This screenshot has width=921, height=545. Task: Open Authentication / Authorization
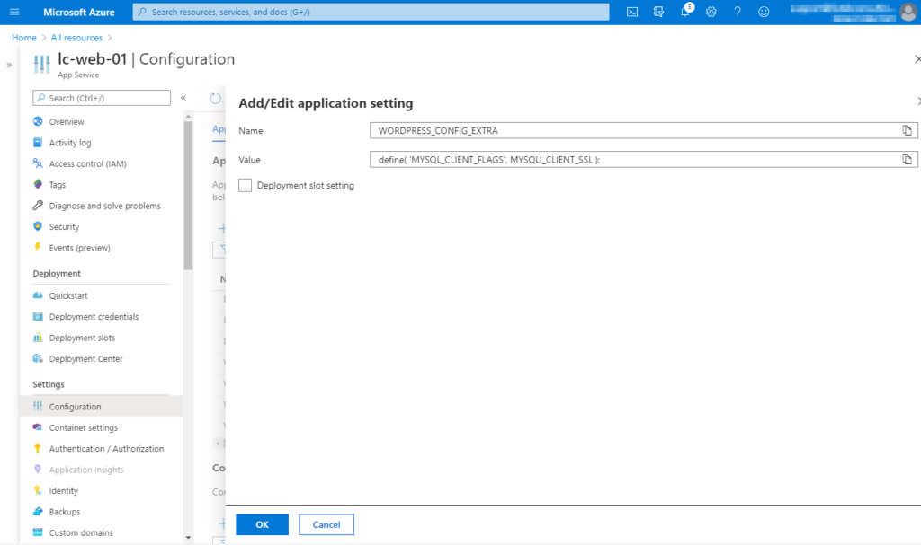106,449
